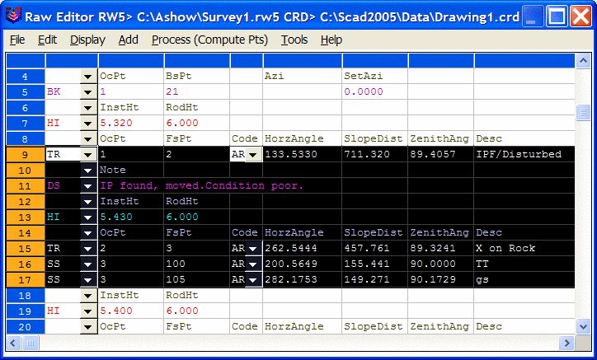
Task: Close the Raw Editor window
Action: [581, 16]
